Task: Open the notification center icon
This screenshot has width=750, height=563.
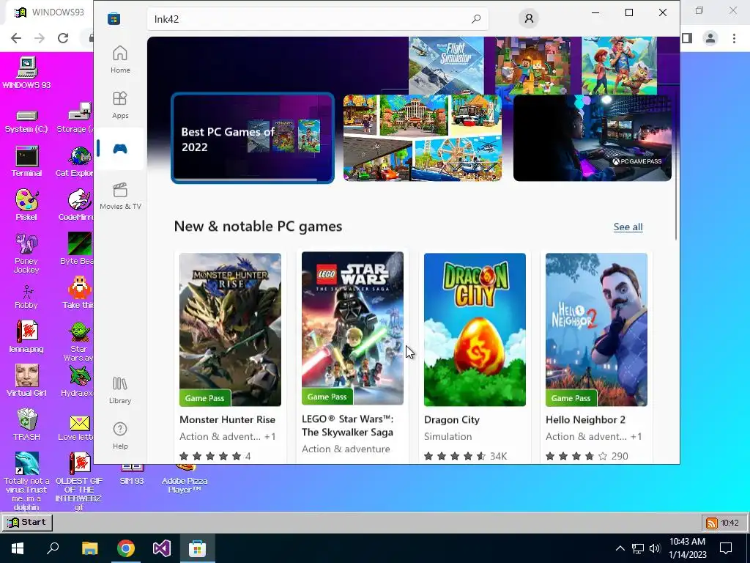Action: pyautogui.click(x=726, y=548)
